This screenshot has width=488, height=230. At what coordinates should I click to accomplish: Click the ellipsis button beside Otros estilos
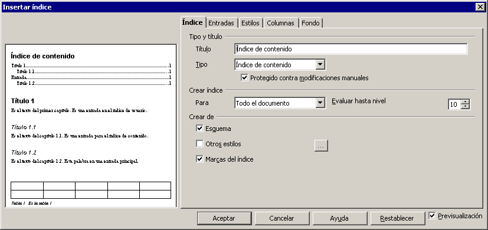pos(321,146)
